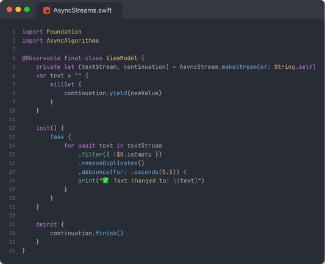Click "newValue" parameter on line 8
325x264 pixels.
pos(145,93)
